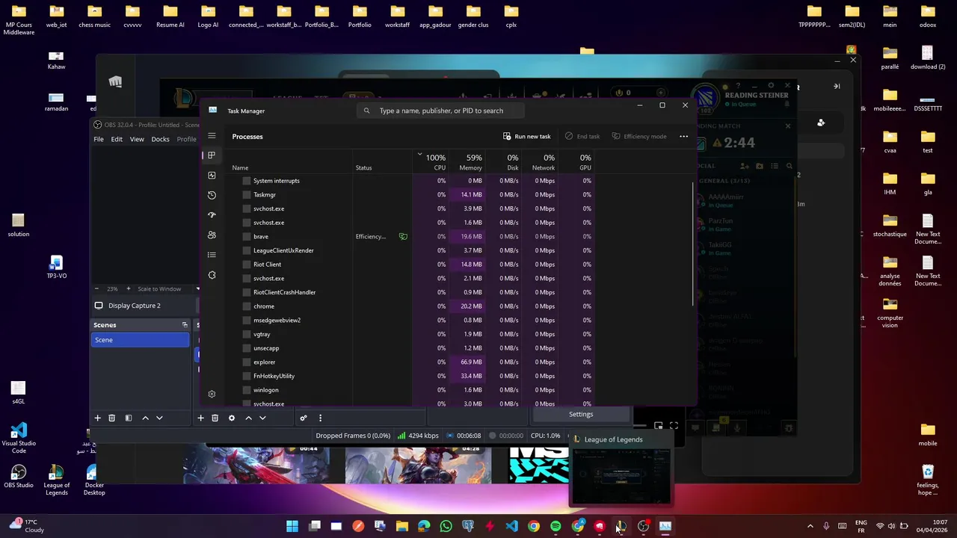The image size is (957, 538).
Task: Zoom in OBS preview with plus
Action: 128,288
